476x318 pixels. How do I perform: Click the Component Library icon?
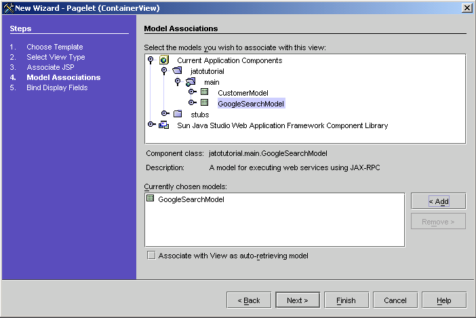(x=163, y=125)
